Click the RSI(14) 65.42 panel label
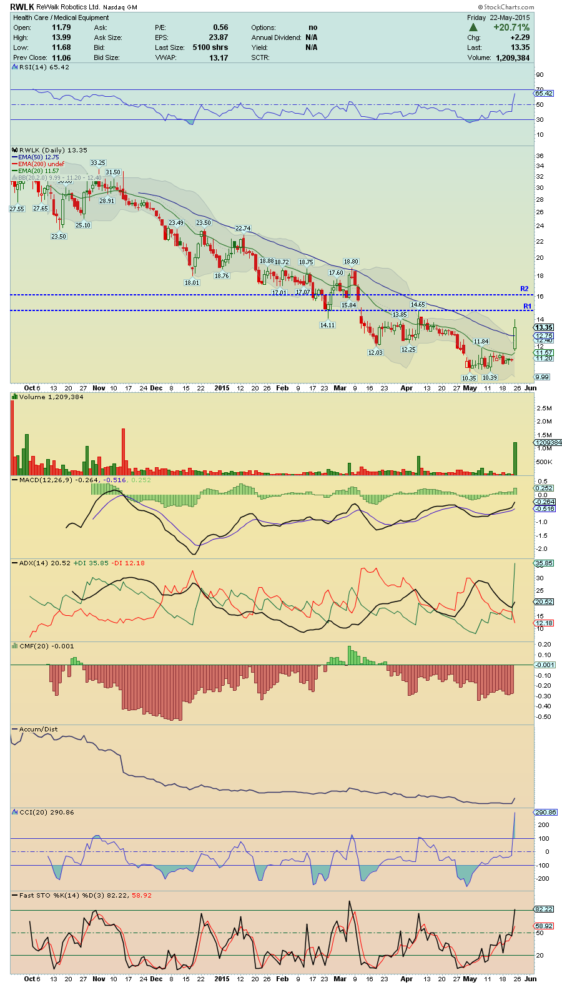 click(44, 67)
